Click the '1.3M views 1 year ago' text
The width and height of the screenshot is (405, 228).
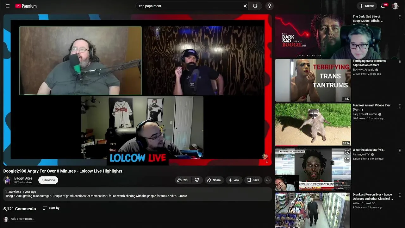pos(21,192)
